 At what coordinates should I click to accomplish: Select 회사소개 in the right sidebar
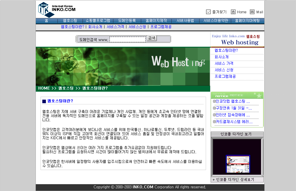[x=222, y=57]
